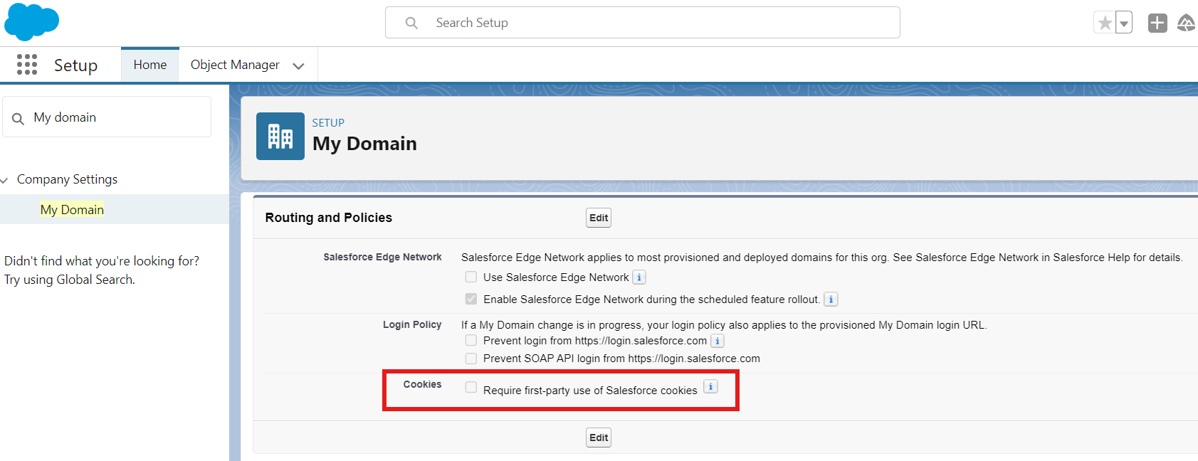Click the My Domain building icon
The width and height of the screenshot is (1198, 461).
[280, 136]
